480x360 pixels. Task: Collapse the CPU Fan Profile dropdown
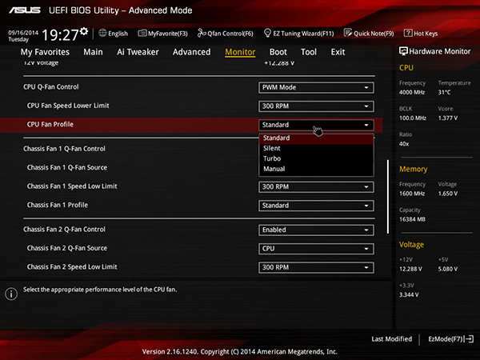[316, 125]
